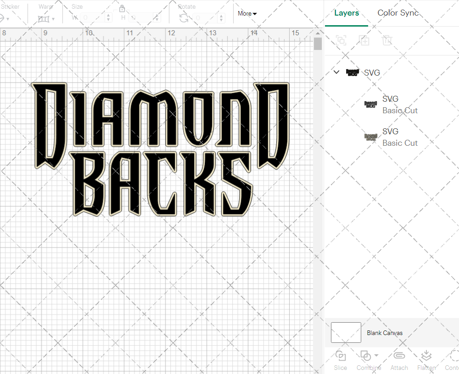Click the Blank Canvas label
The width and height of the screenshot is (459, 374).
385,333
